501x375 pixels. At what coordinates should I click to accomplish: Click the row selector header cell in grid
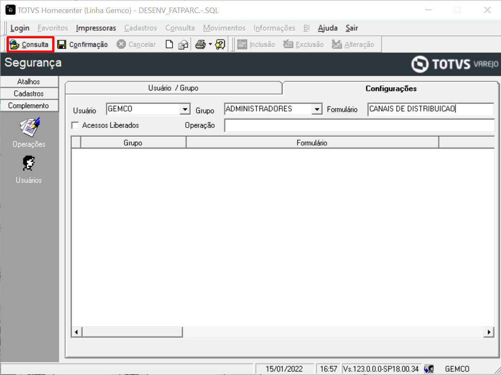coord(76,142)
